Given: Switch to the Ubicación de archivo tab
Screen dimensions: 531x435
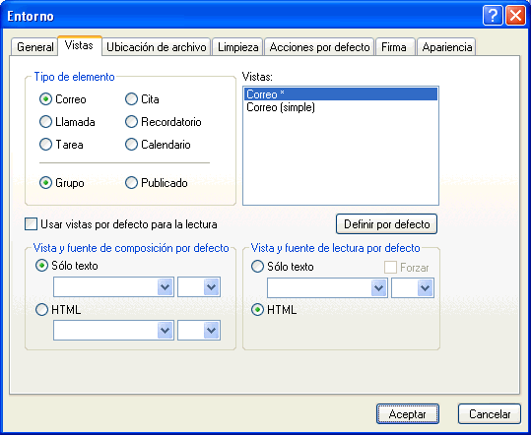Looking at the screenshot, I should [x=157, y=47].
